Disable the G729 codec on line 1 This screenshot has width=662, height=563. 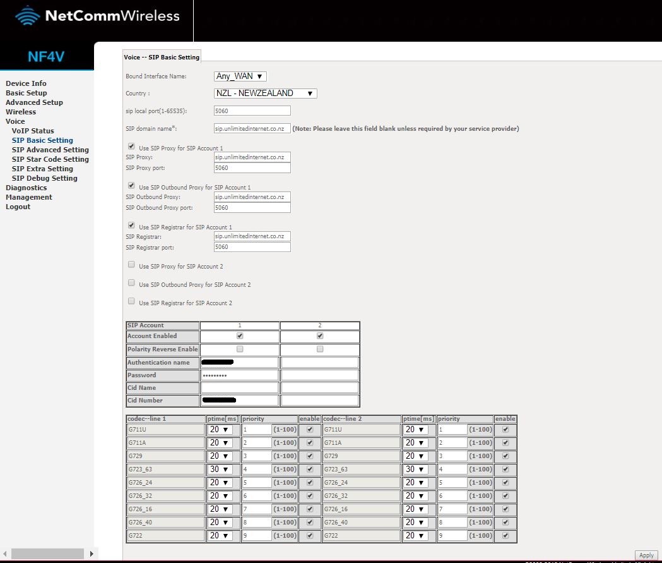click(309, 456)
